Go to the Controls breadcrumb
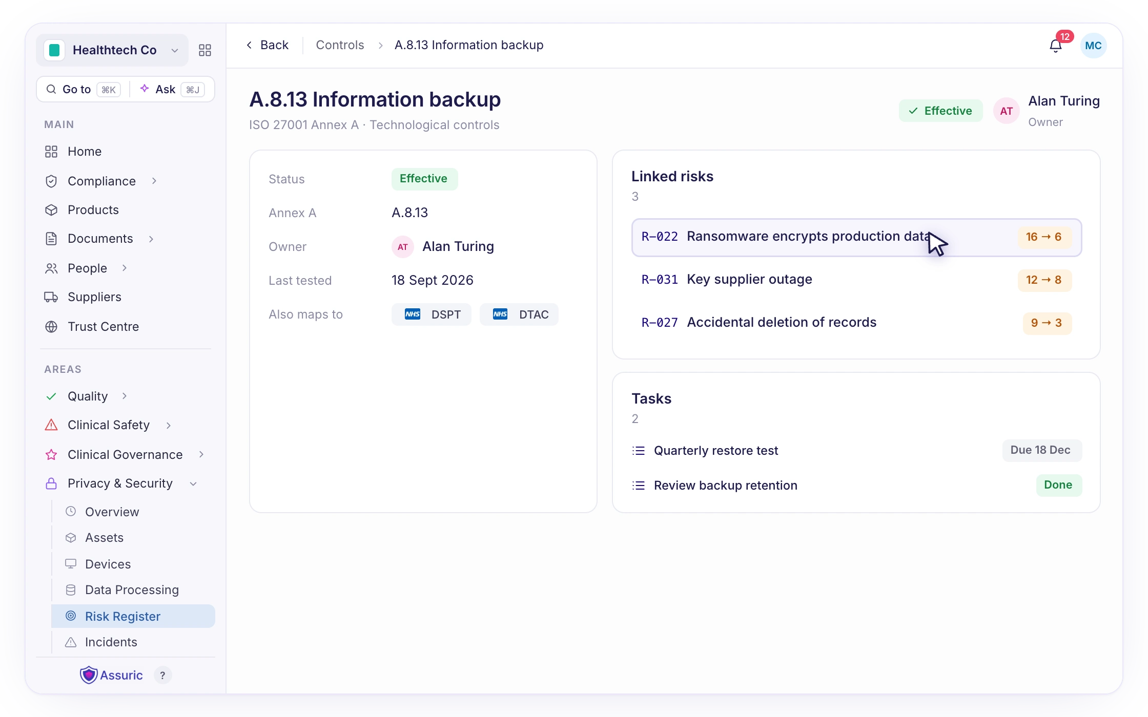Viewport: 1148px width, 717px height. [x=340, y=45]
